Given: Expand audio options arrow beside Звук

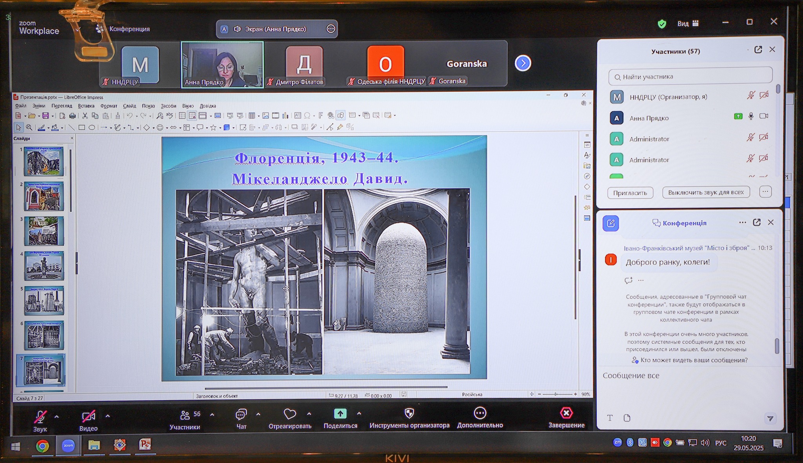Looking at the screenshot, I should coord(56,416).
